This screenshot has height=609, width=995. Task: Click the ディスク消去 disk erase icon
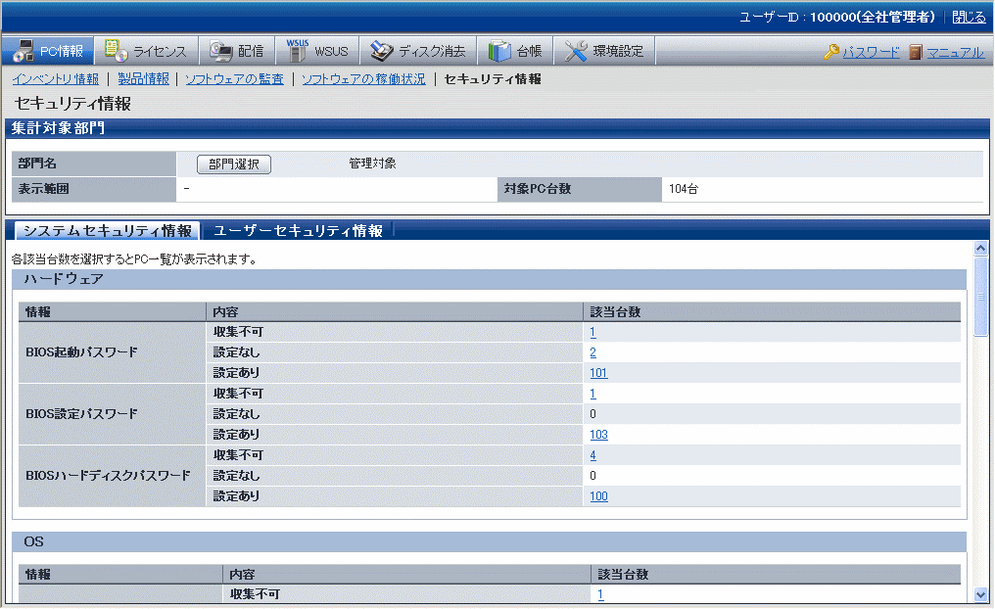click(x=382, y=51)
